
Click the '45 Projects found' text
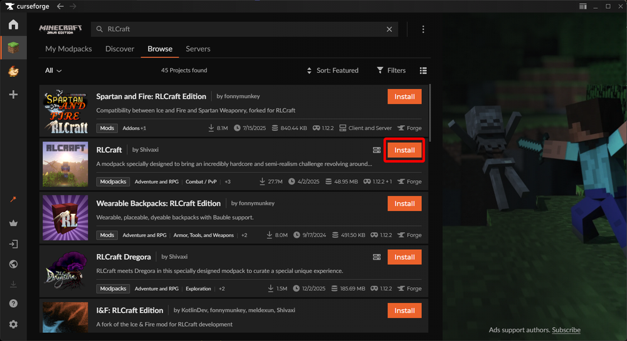184,70
